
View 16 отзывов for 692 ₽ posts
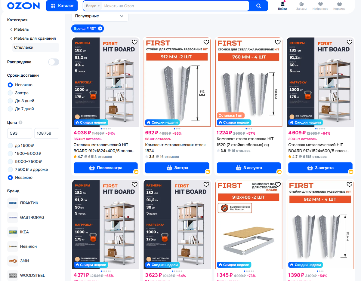(x=167, y=157)
